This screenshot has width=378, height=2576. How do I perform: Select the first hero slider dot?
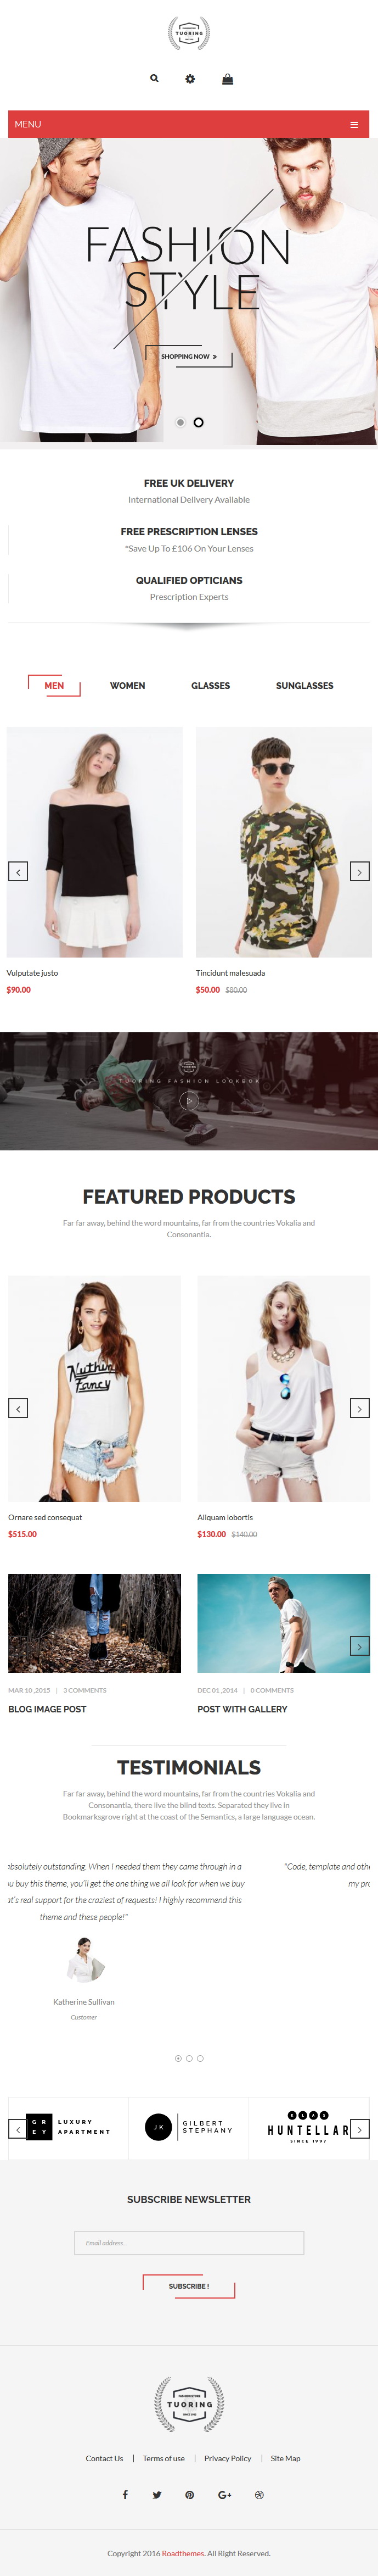pos(180,422)
